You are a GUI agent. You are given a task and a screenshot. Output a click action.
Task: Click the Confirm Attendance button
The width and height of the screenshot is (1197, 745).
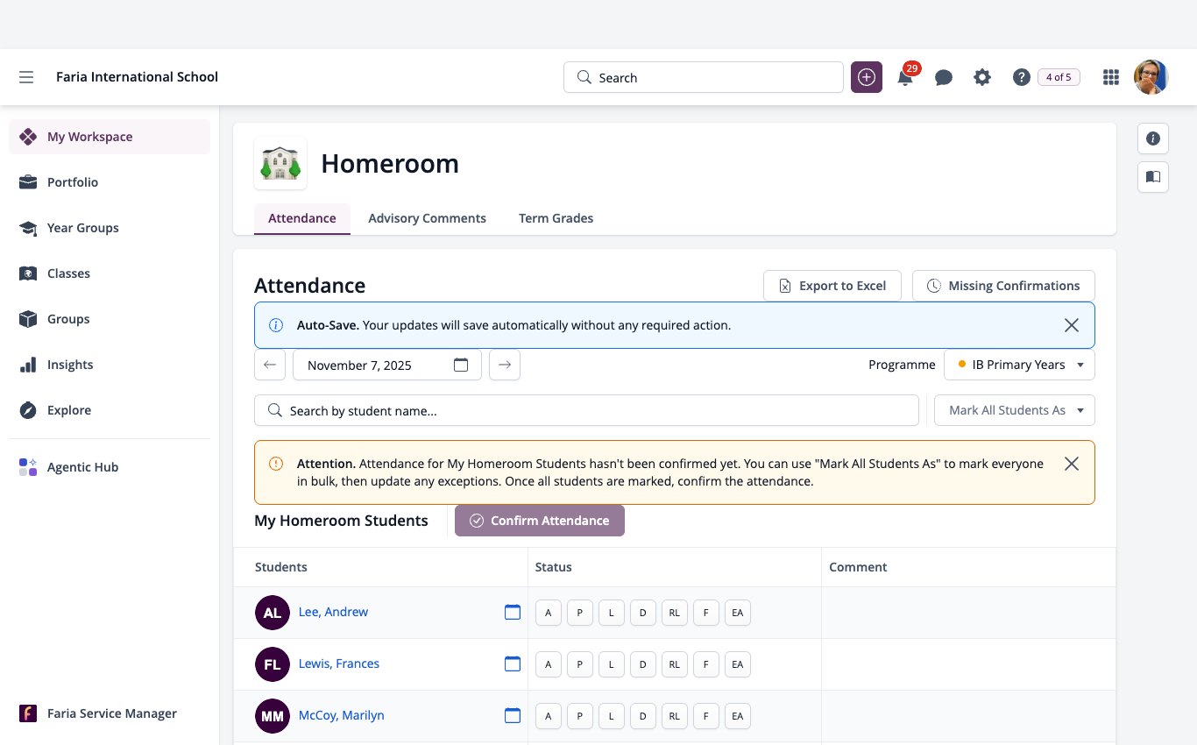tap(540, 521)
